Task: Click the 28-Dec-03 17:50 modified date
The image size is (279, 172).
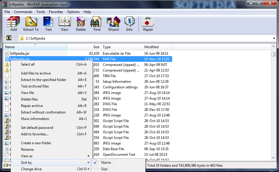Action: (156, 110)
